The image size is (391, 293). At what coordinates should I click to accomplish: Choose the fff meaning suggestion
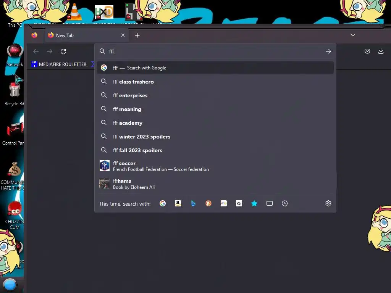[x=215, y=109]
